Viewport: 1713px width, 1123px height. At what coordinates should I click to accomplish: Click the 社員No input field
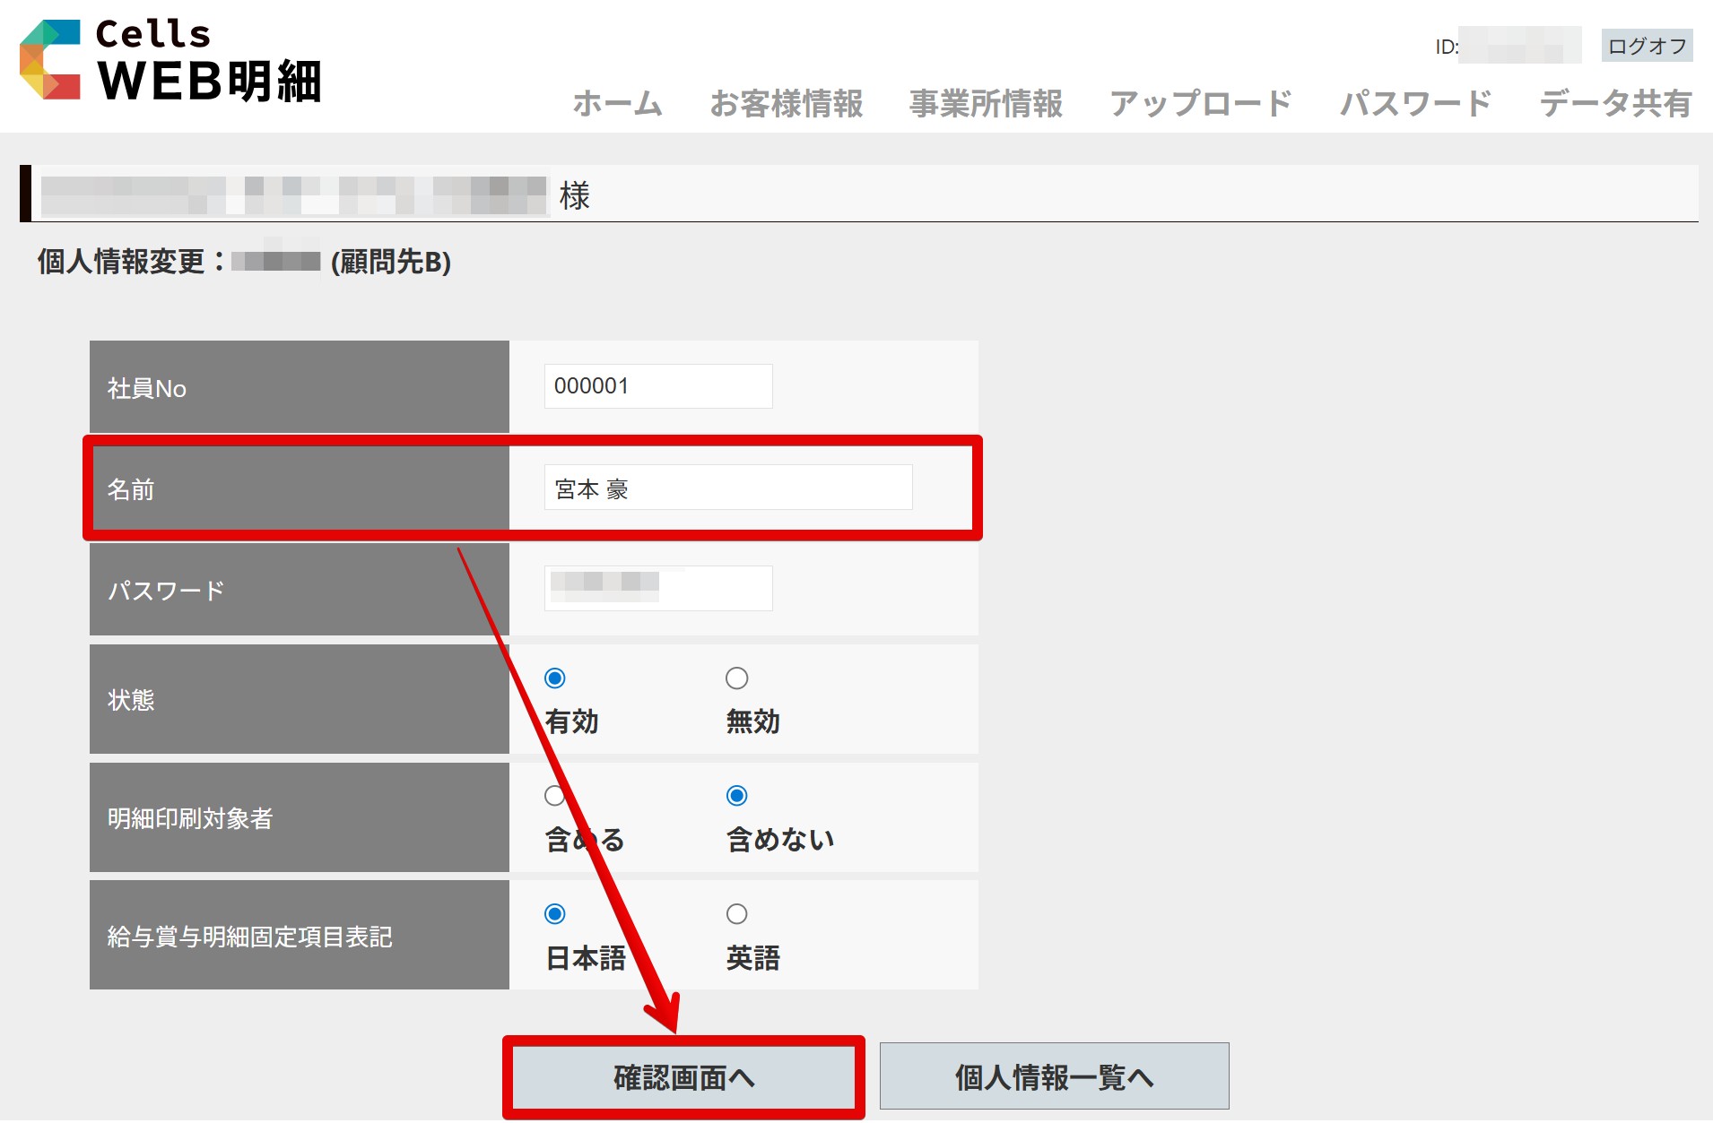(657, 386)
